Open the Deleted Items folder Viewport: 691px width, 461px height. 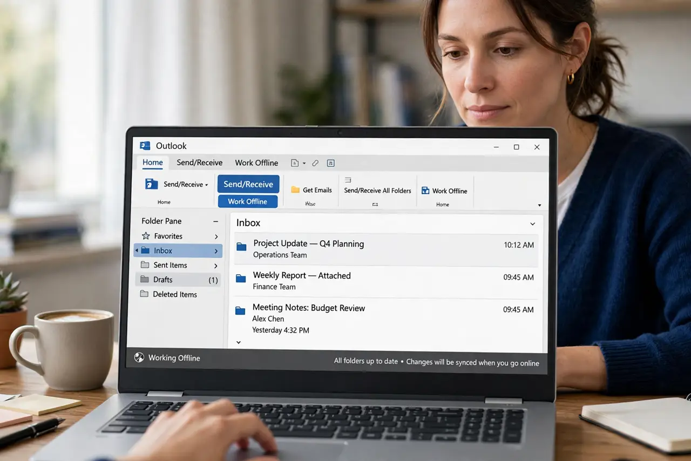(168, 294)
